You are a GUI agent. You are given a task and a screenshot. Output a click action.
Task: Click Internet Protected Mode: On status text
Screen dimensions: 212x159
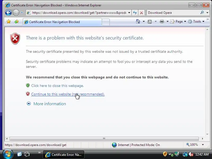point(139,145)
